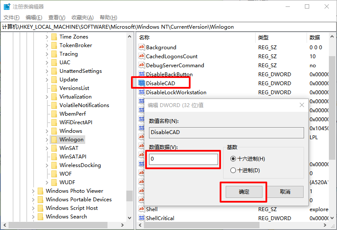This screenshot has height=230, width=337.
Task: Select the 十进制 (decimal) radio button
Action: coord(233,170)
